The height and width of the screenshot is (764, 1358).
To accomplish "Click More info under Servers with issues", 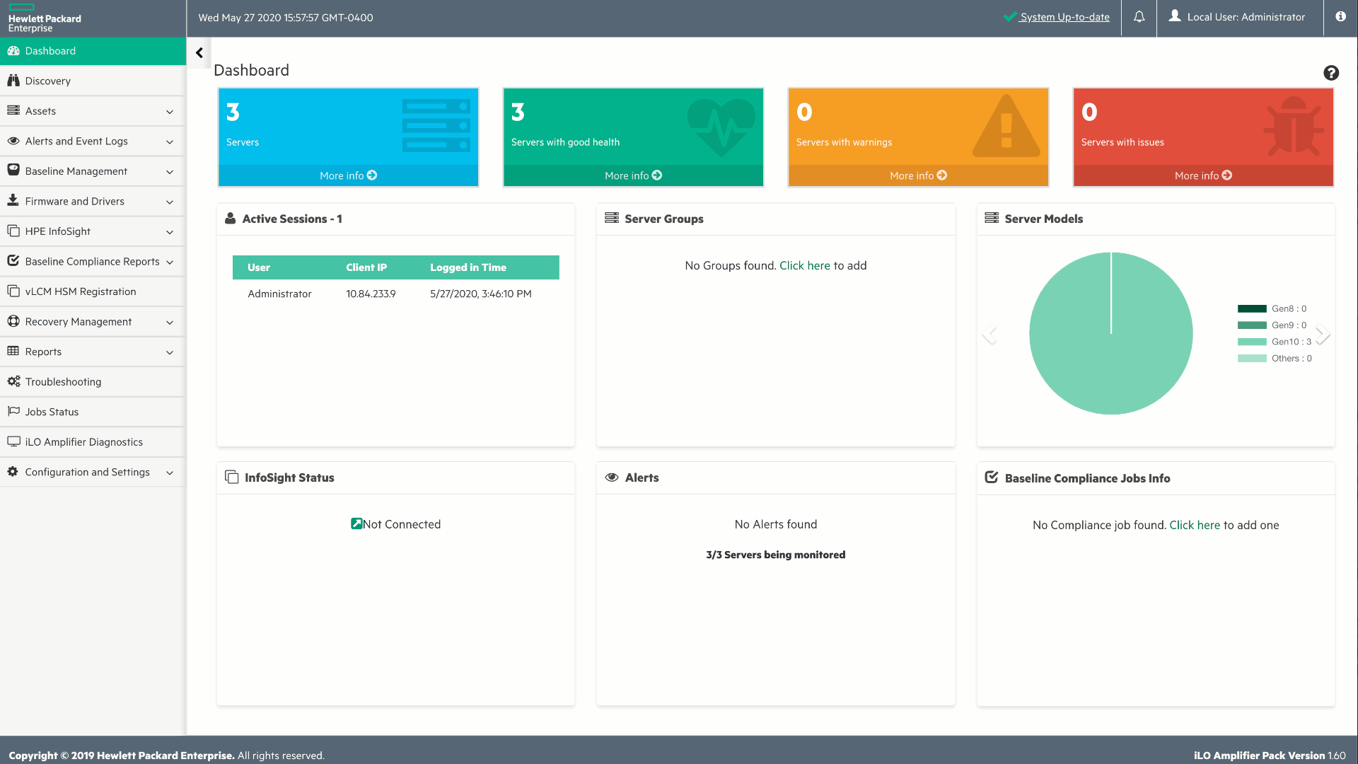I will pyautogui.click(x=1202, y=175).
